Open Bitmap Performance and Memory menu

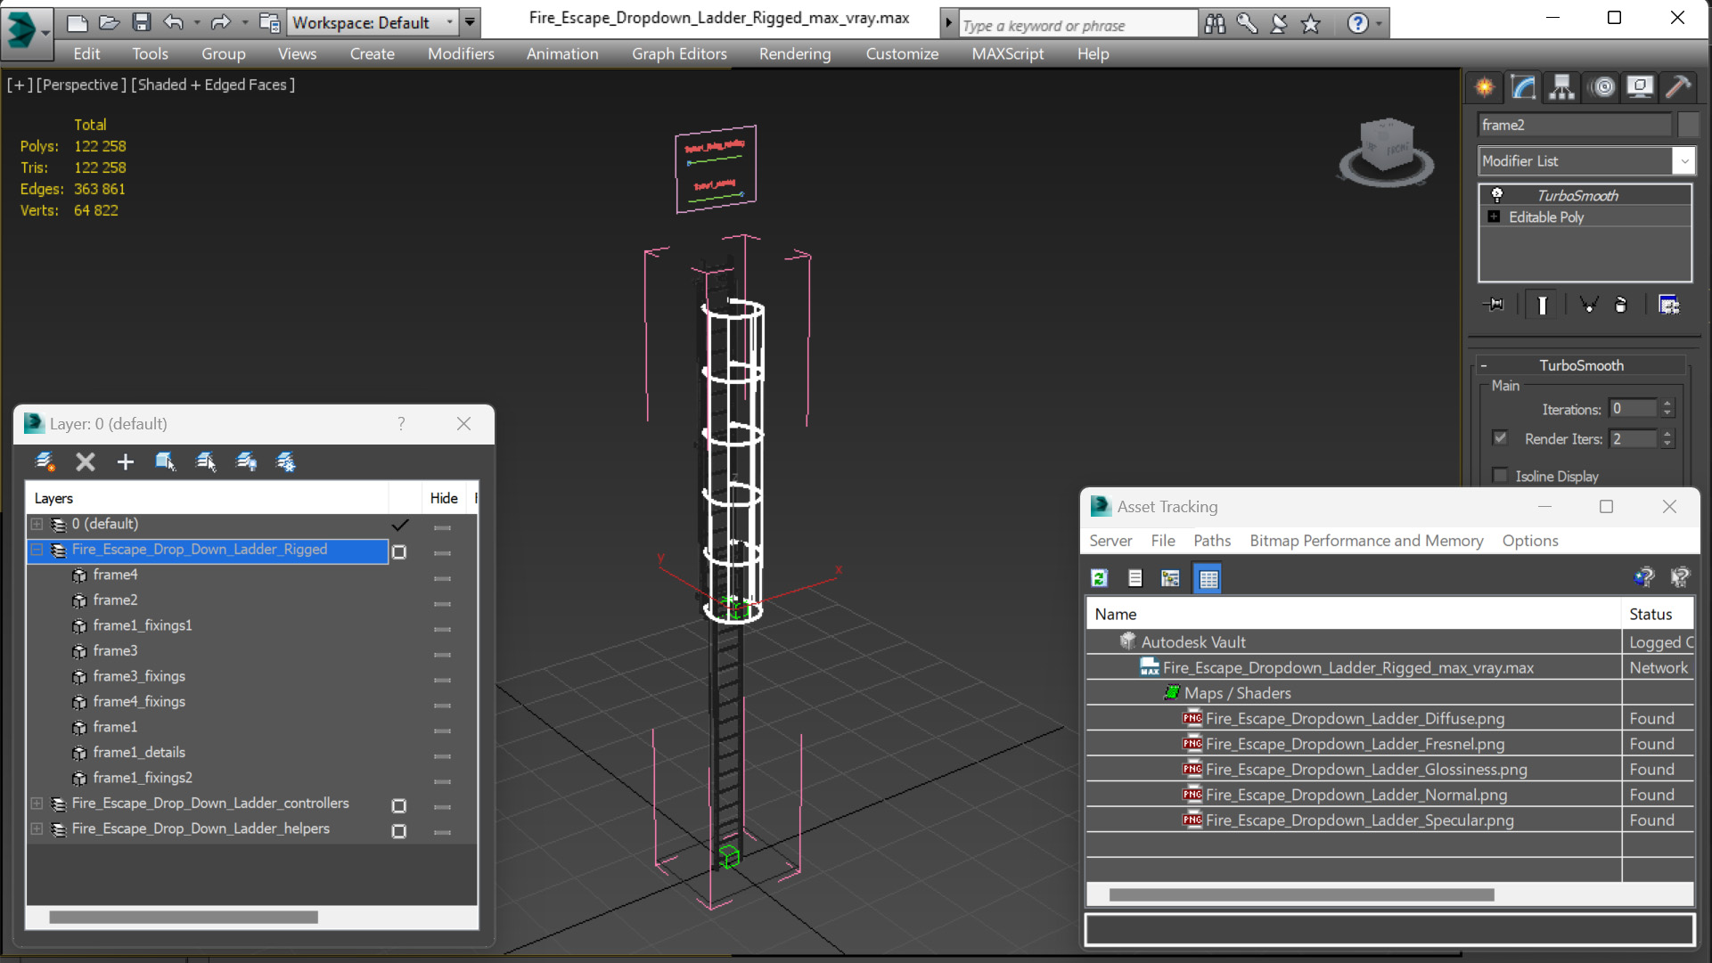click(1366, 541)
